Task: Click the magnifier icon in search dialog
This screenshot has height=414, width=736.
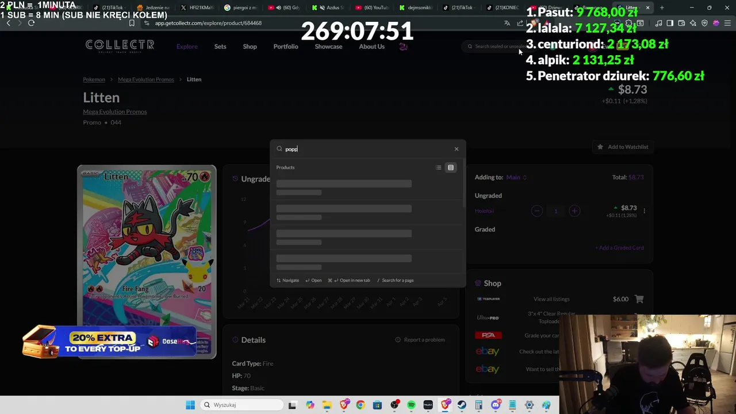Action: 279,149
